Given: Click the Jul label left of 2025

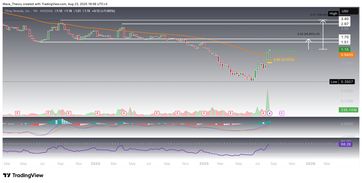Looking at the screenshot, I should 149,164.
